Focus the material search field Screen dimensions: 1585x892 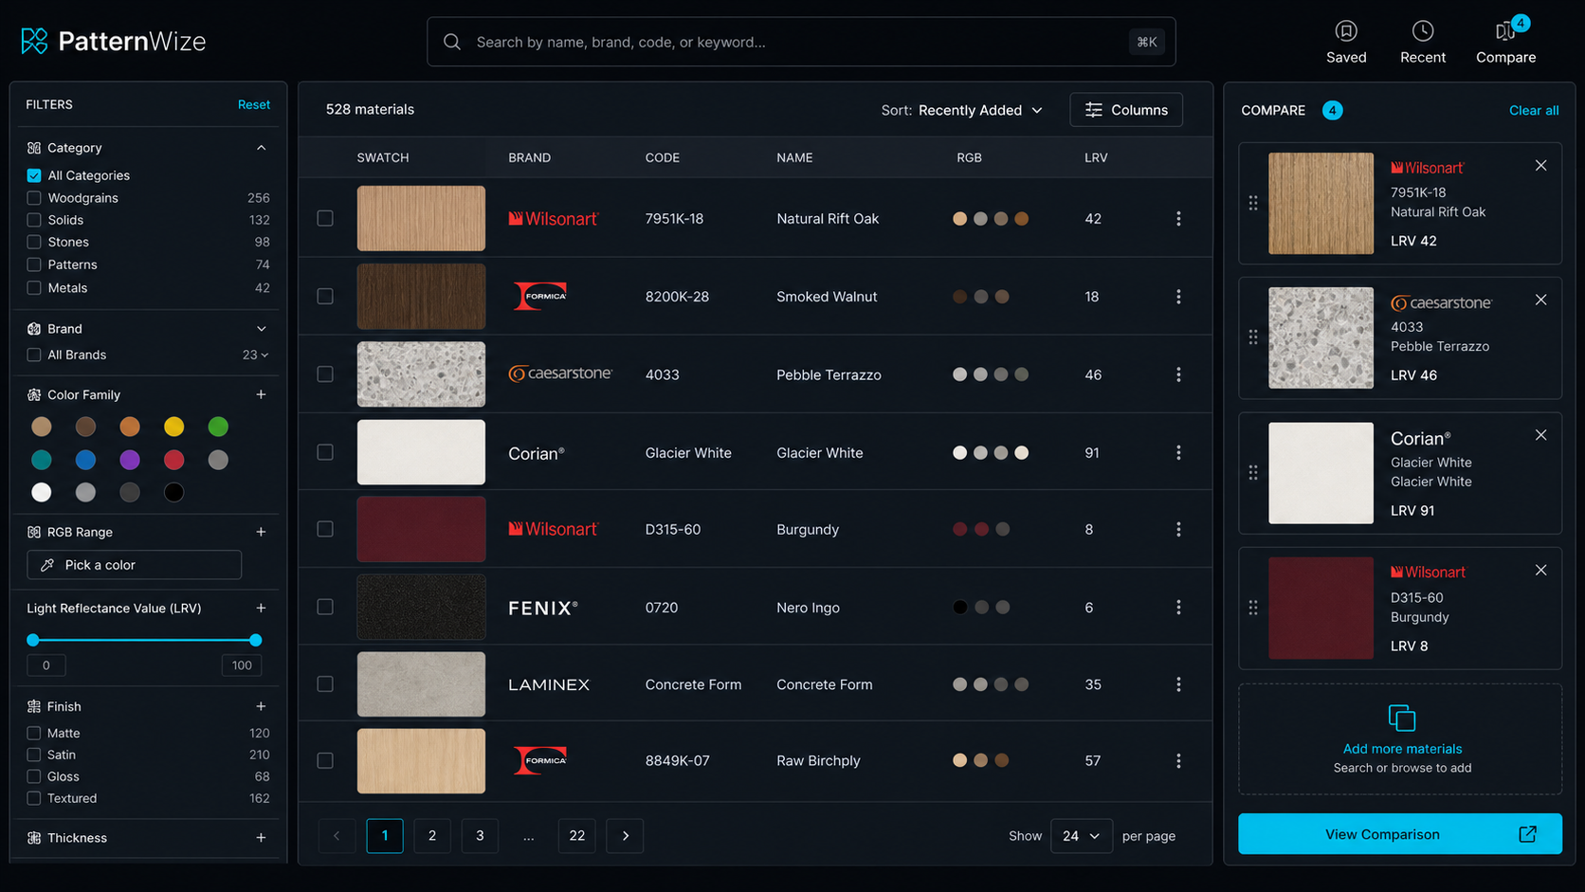pyautogui.click(x=801, y=42)
